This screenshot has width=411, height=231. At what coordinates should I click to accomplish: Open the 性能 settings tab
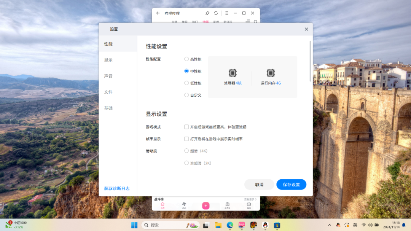click(118, 44)
